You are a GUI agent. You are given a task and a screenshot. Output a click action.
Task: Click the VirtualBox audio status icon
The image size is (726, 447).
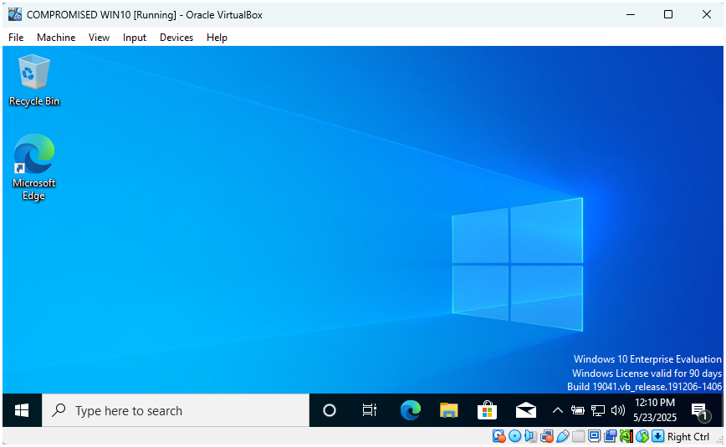(x=531, y=436)
